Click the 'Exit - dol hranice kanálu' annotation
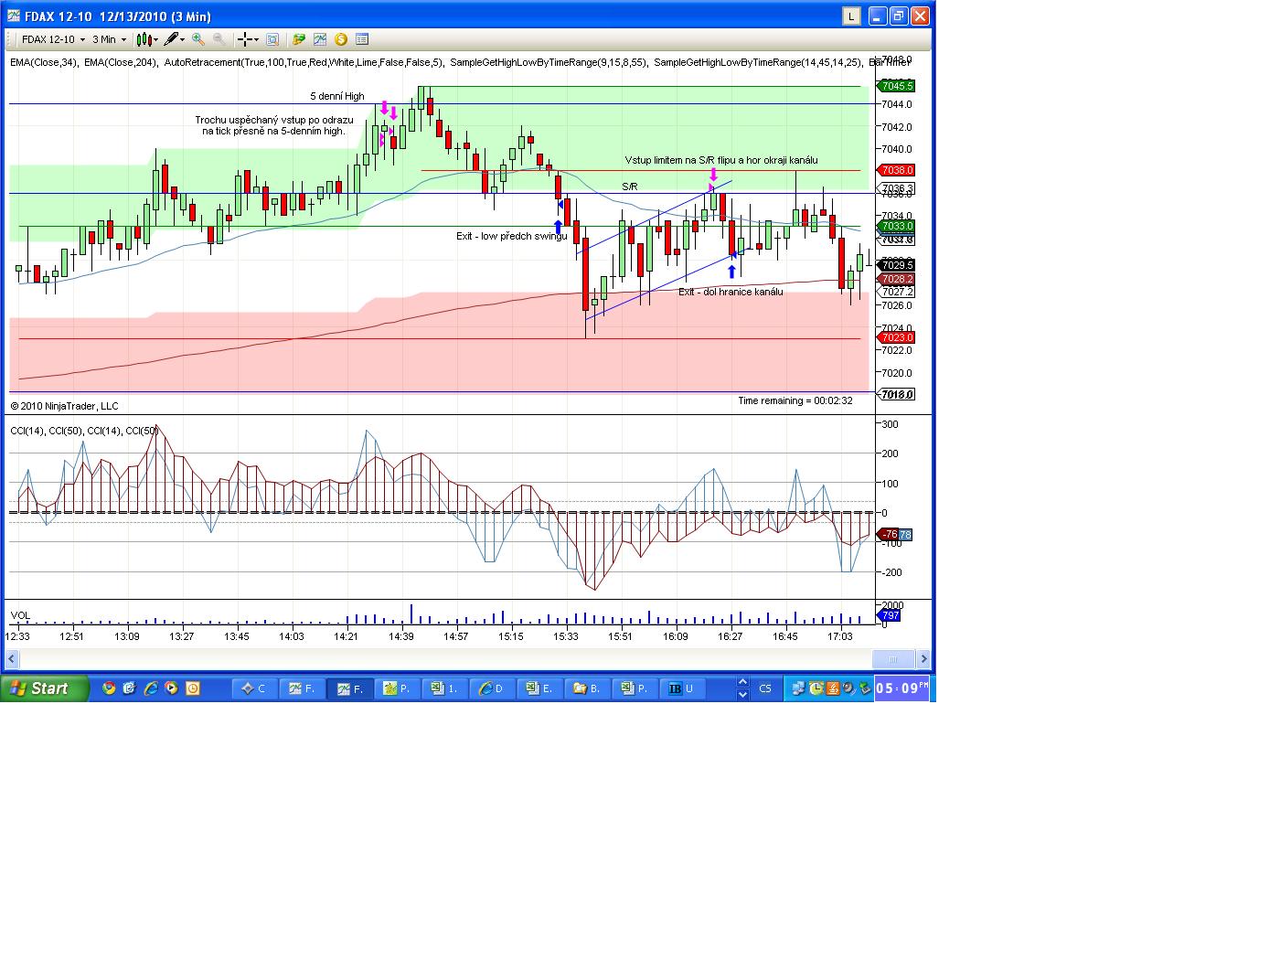Image resolution: width=1280 pixels, height=960 pixels. pyautogui.click(x=731, y=292)
